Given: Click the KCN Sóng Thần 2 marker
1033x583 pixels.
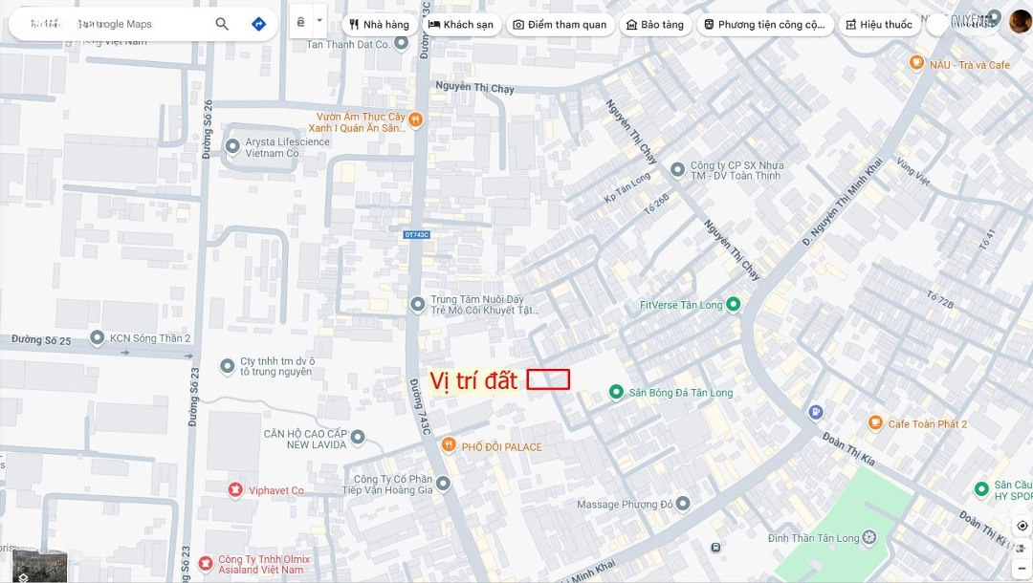Looking at the screenshot, I should (97, 337).
